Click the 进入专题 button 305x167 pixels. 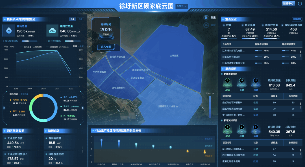(106, 47)
